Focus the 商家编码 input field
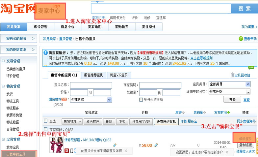 click(x=160, y=85)
